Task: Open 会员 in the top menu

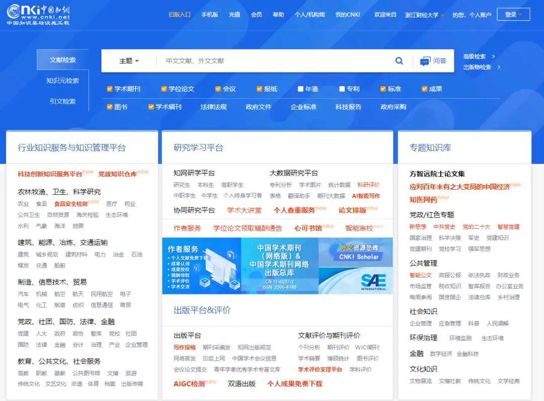Action: click(256, 15)
